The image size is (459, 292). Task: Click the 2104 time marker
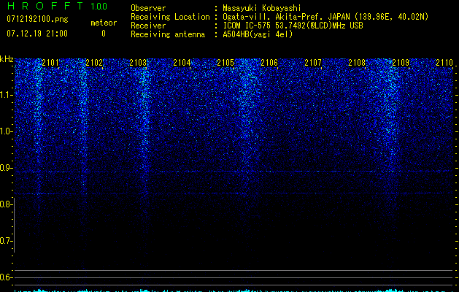point(182,63)
